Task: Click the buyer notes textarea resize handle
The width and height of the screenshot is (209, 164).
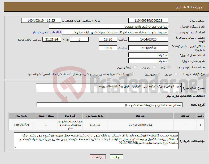Action: [x=15, y=148]
